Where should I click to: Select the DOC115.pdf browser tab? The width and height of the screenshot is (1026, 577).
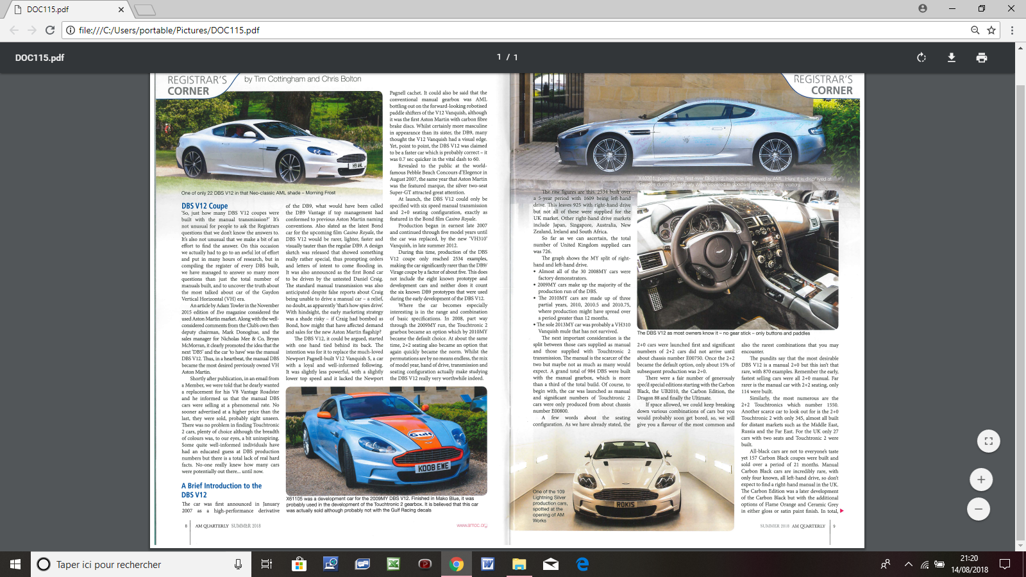[x=69, y=10]
